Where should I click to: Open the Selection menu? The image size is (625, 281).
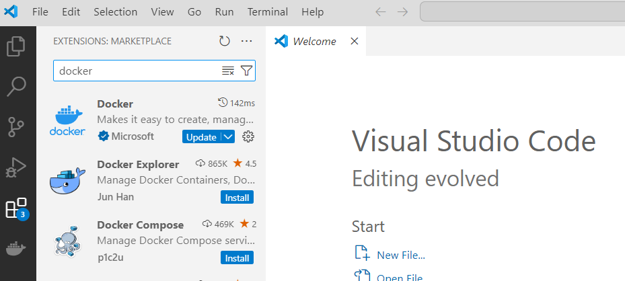click(x=116, y=12)
